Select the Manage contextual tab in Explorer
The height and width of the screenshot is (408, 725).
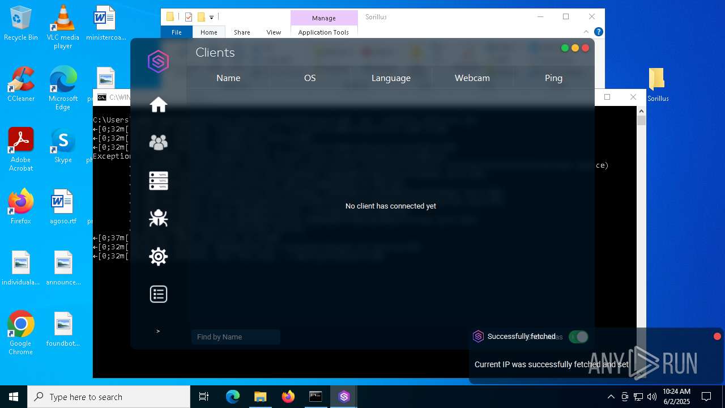(x=324, y=18)
